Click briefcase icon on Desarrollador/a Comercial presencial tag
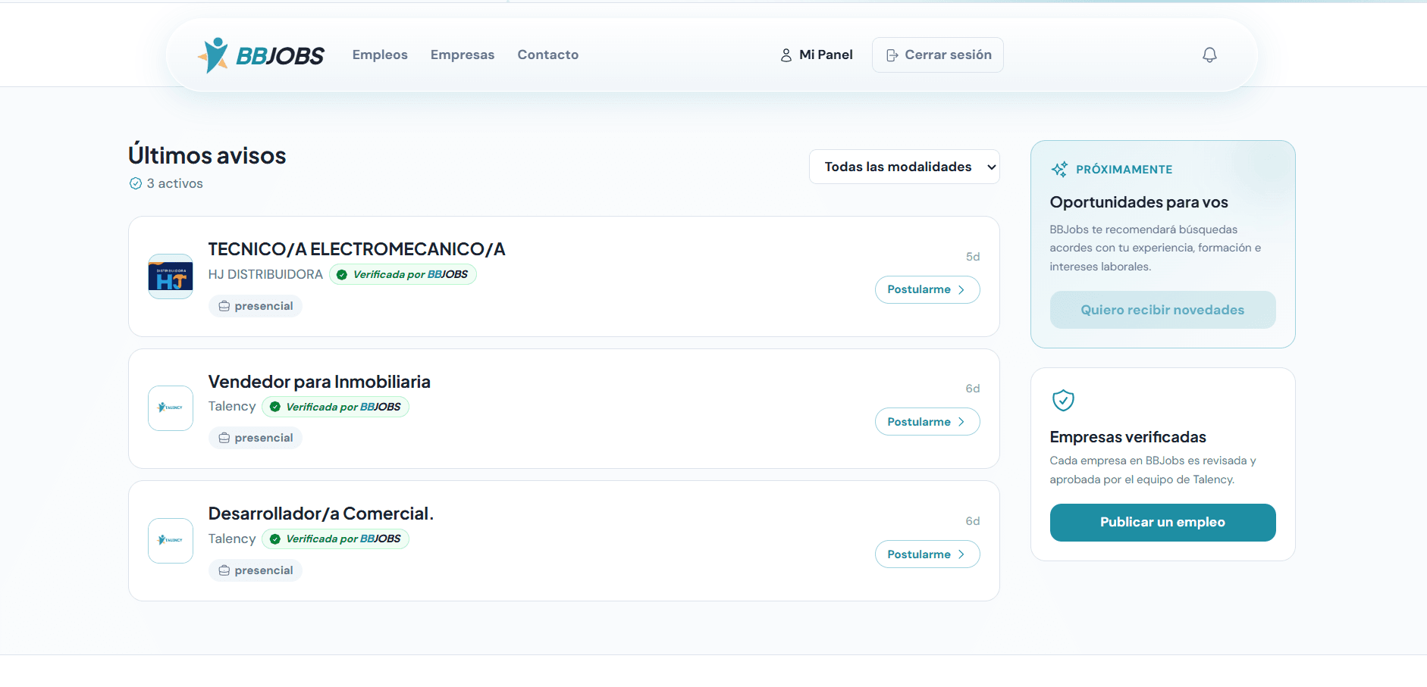 (224, 570)
